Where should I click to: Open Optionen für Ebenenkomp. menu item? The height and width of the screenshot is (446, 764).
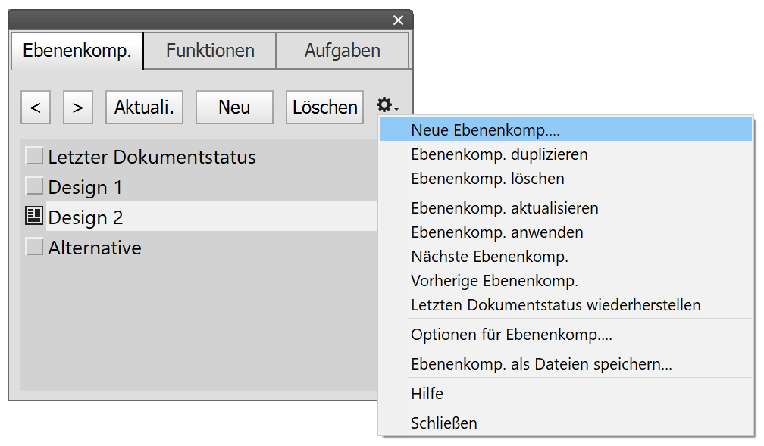coord(511,335)
